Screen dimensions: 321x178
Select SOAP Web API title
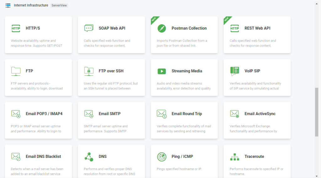(112, 28)
